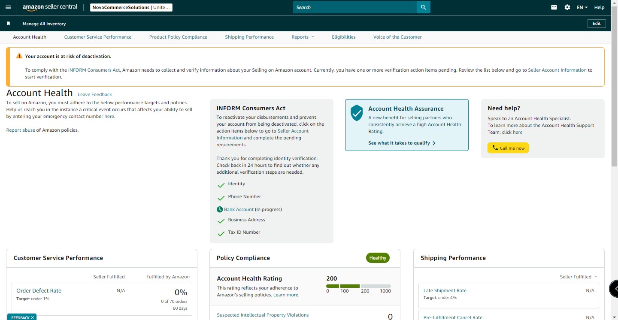Open Manage All Inventory bookmark
Screen dimensions: 618x320
tap(44, 24)
